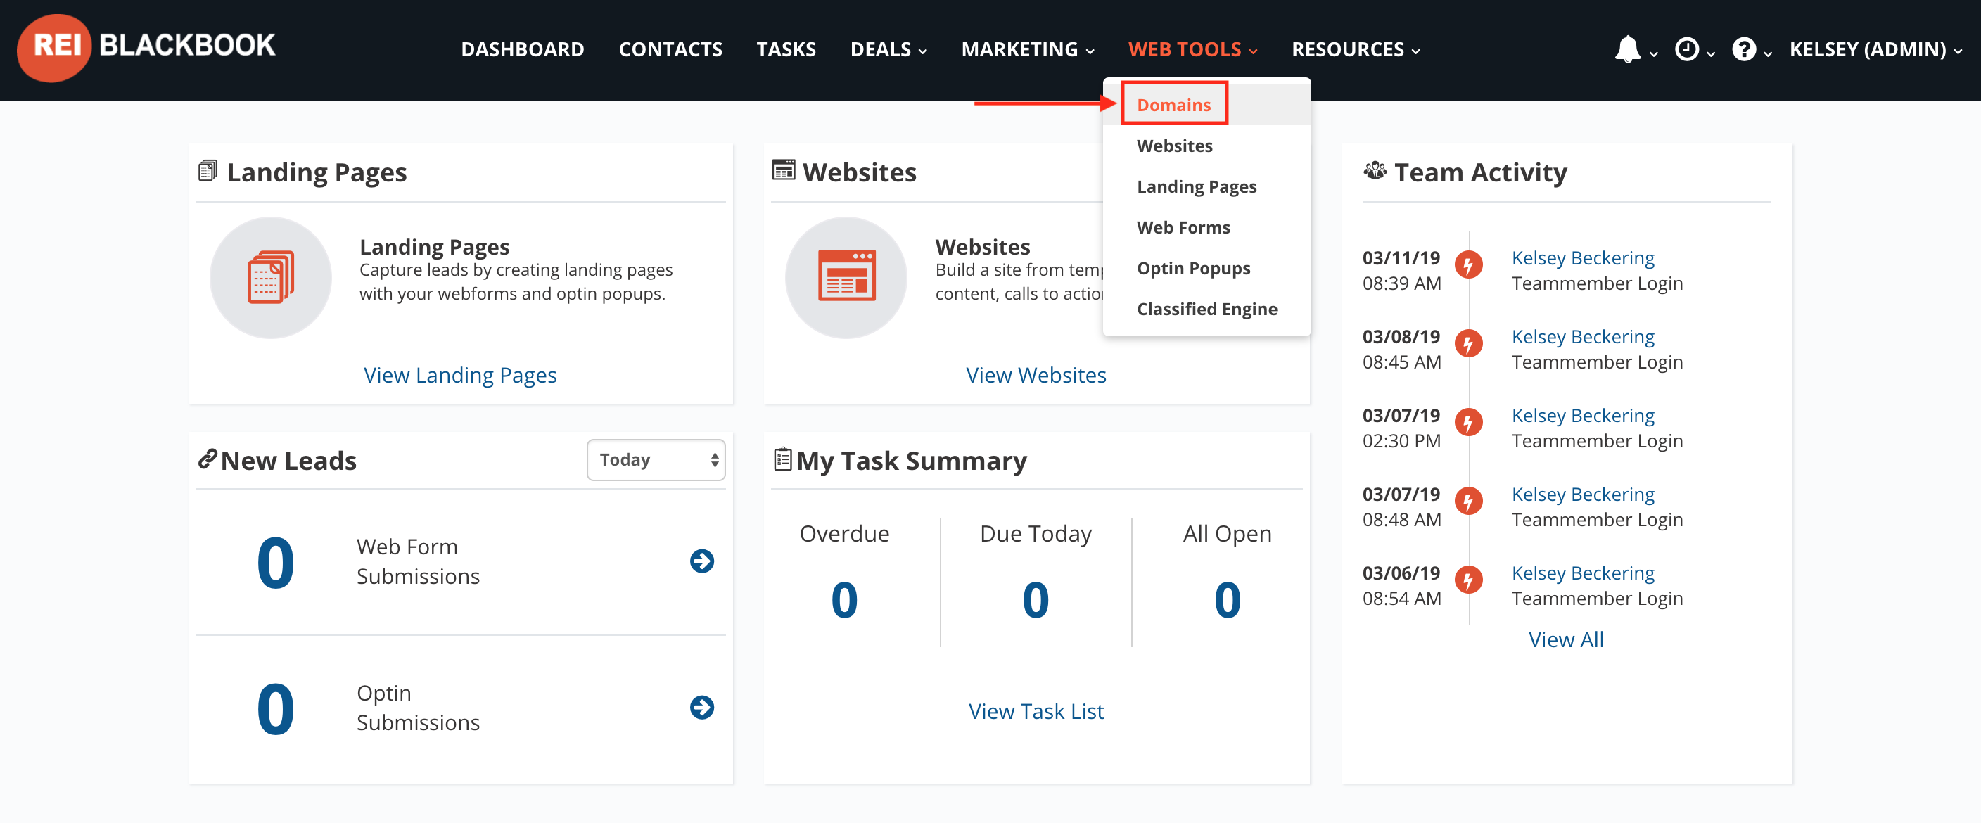Click arrow beside Web Form Submissions

click(701, 561)
